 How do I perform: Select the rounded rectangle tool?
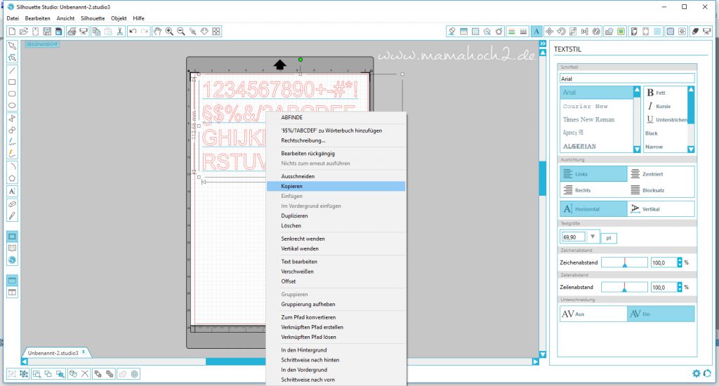tap(13, 94)
